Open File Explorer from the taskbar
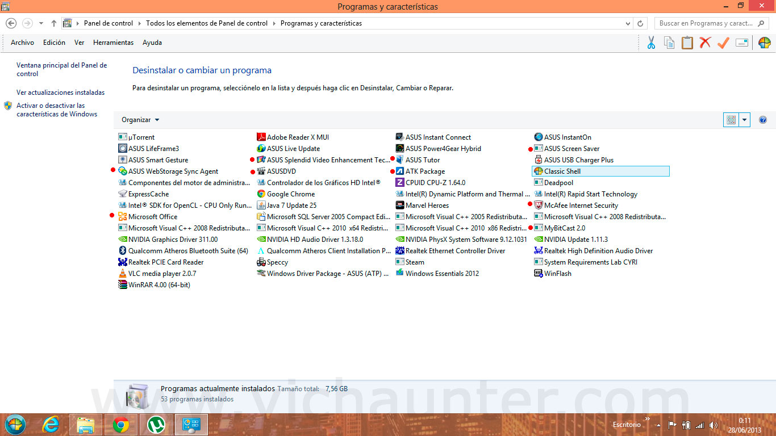 (85, 425)
